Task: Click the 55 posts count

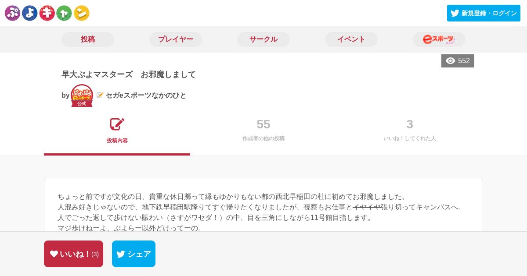Action: click(x=263, y=124)
